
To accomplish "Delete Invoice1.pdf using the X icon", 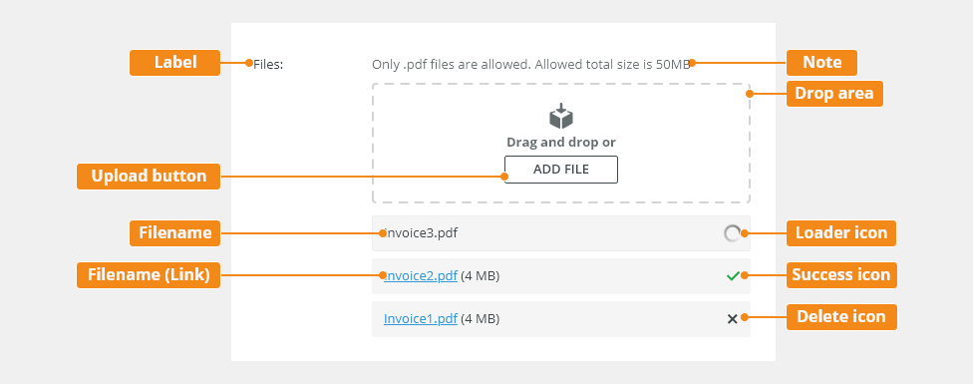I will tap(732, 319).
